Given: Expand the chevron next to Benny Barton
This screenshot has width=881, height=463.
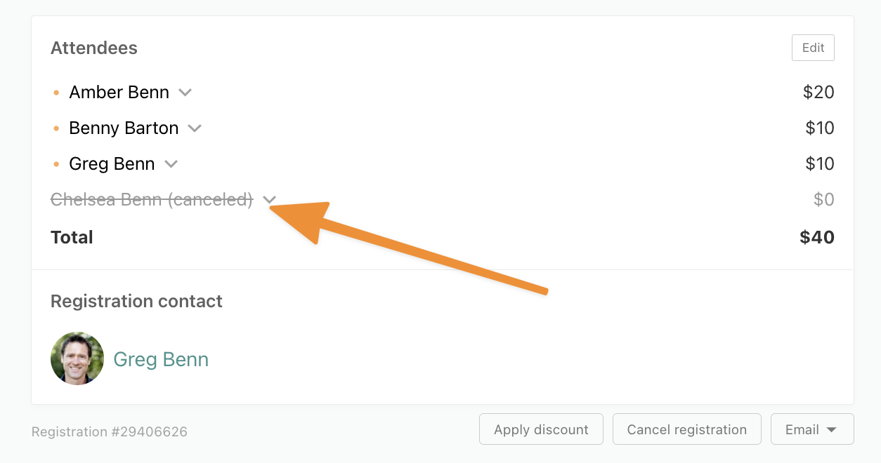Looking at the screenshot, I should (195, 128).
